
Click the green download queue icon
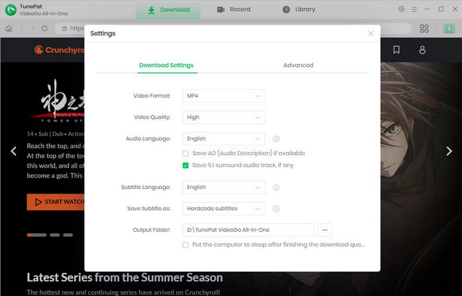(449, 28)
